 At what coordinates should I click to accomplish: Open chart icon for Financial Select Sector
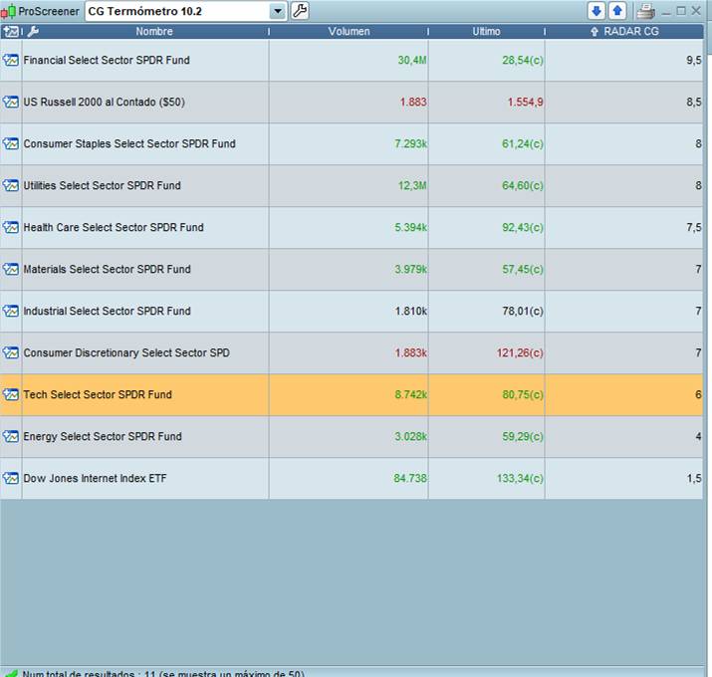[11, 61]
